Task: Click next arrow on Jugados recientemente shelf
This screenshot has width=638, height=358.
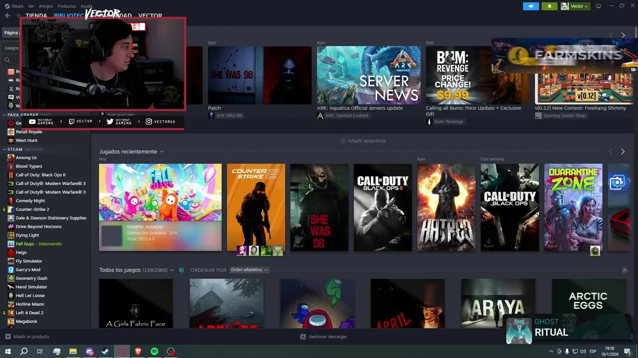Action: coord(623,151)
